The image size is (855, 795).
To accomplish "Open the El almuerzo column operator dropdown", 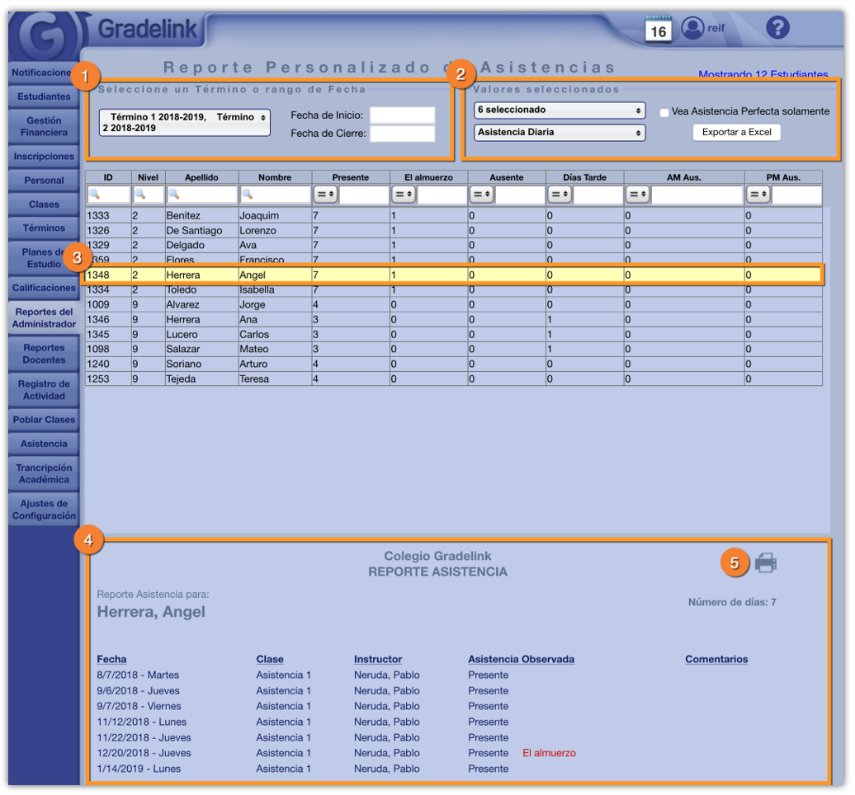I will [x=404, y=195].
